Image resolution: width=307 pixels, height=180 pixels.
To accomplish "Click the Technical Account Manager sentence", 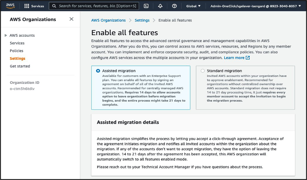I will (x=180, y=167).
